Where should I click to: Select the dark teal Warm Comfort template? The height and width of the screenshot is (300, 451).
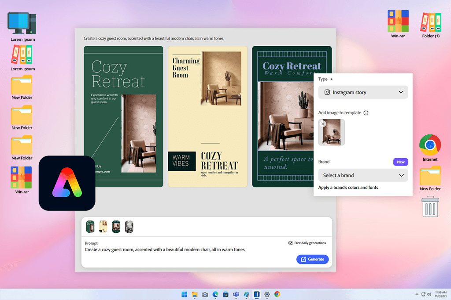(x=283, y=116)
